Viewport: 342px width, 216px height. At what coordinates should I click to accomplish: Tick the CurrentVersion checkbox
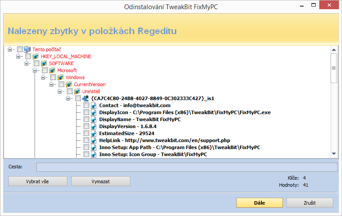pyautogui.click(x=62, y=84)
